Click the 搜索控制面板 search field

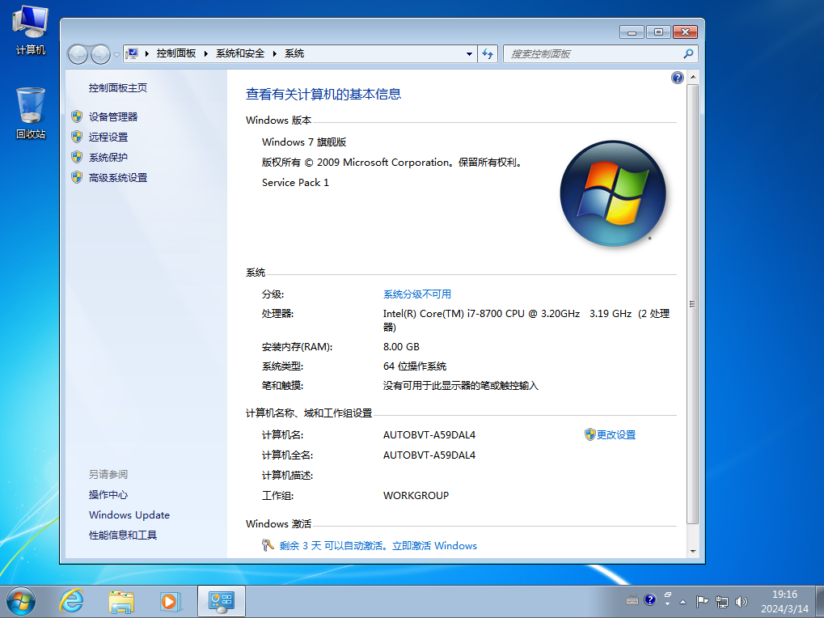pos(594,54)
